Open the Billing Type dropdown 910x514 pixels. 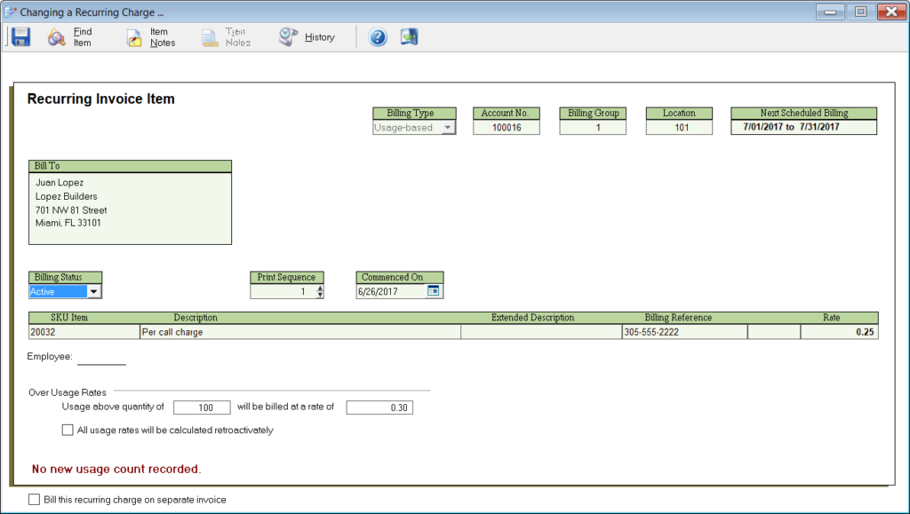pos(447,128)
